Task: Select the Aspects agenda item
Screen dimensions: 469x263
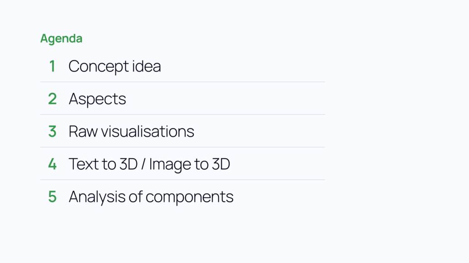Action: coord(98,99)
